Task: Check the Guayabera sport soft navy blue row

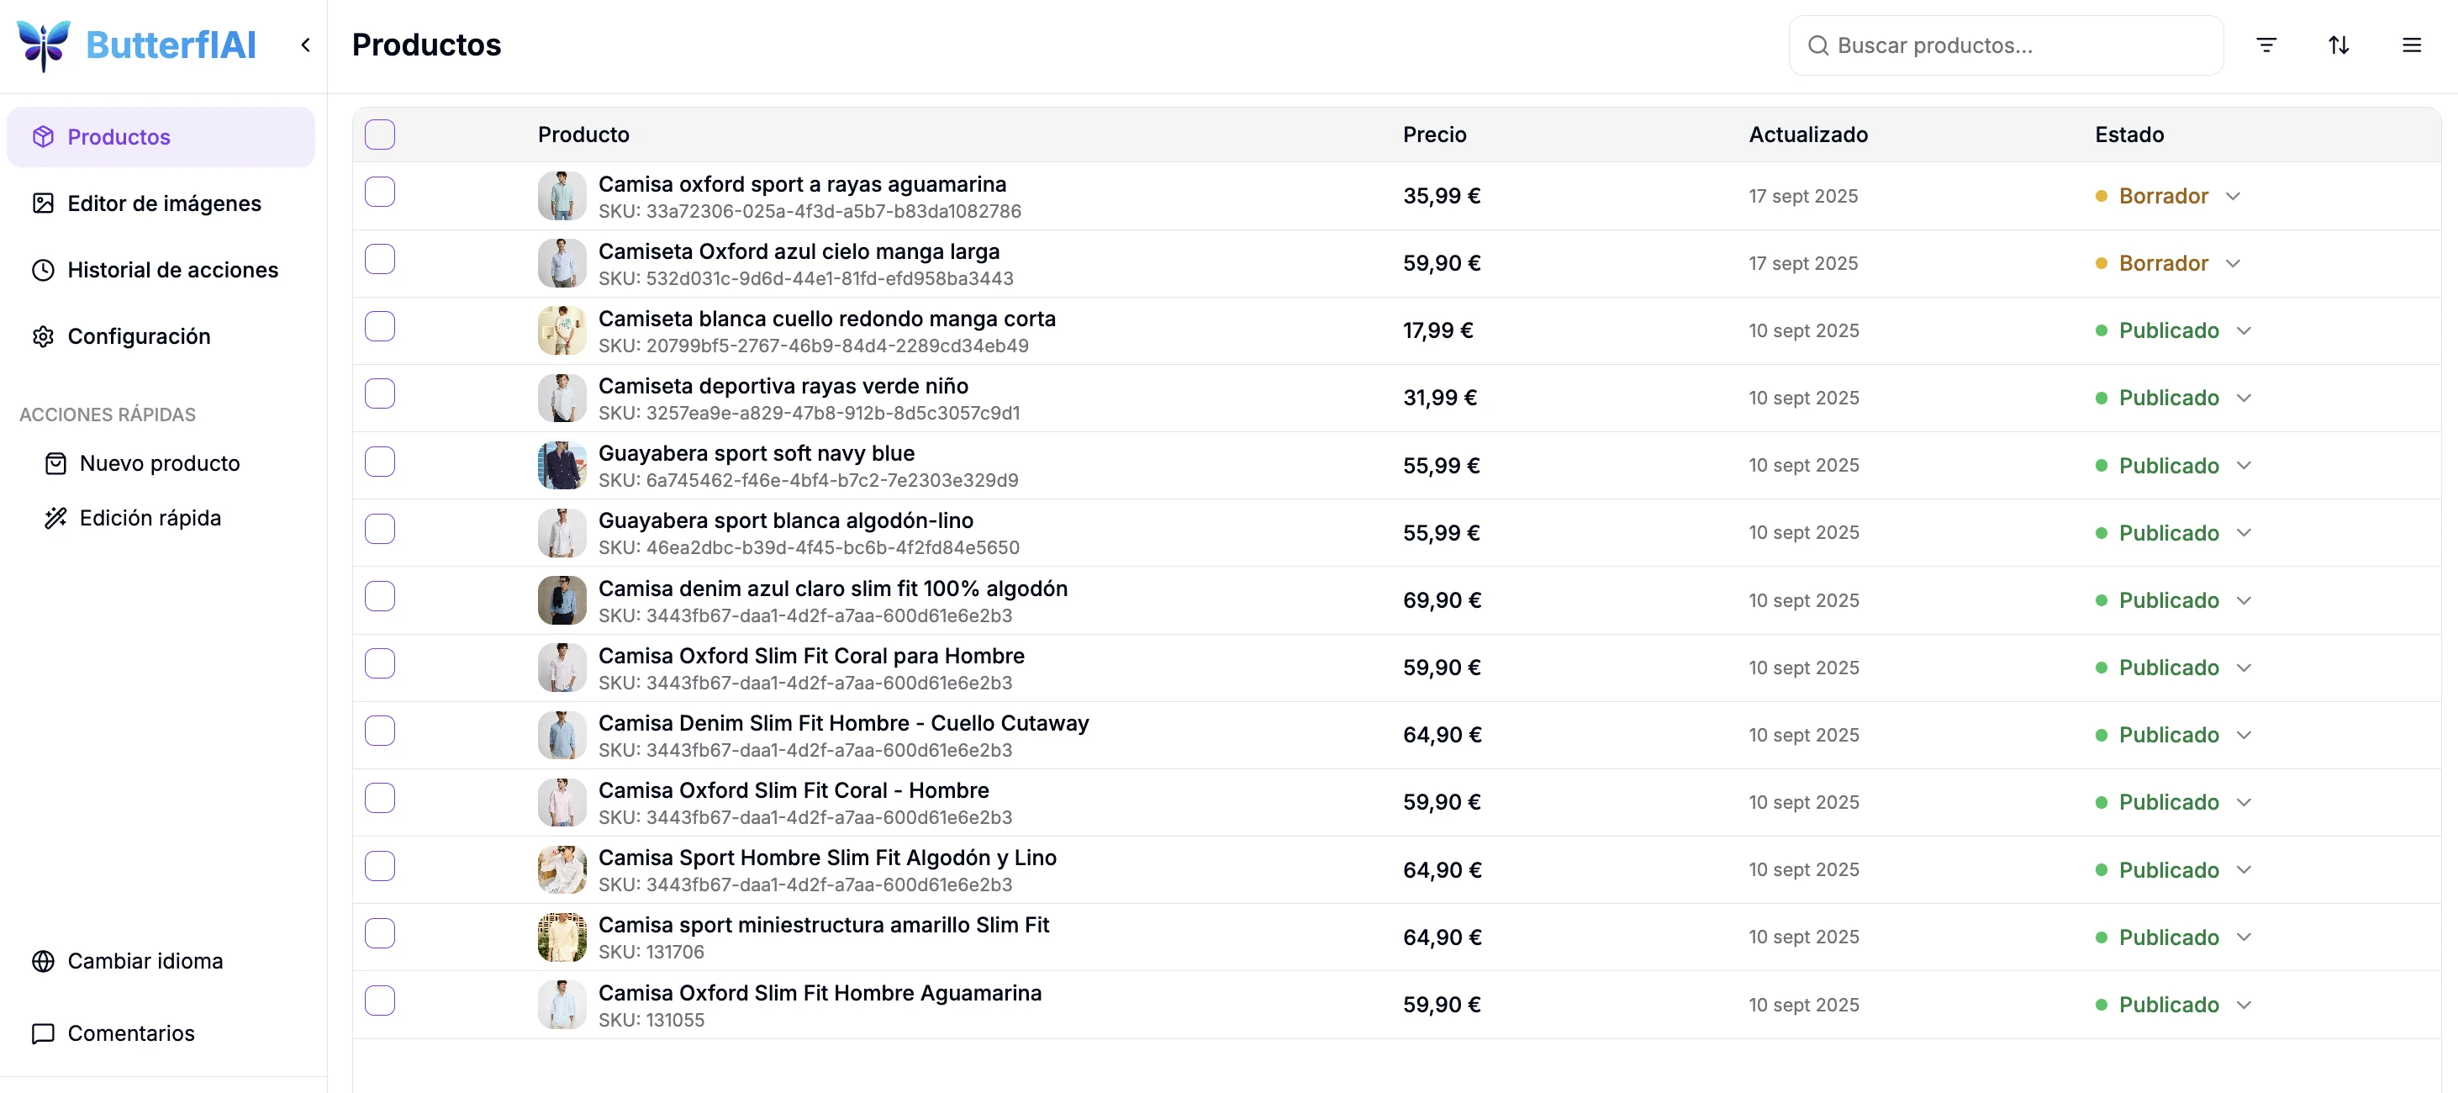Action: coord(380,462)
